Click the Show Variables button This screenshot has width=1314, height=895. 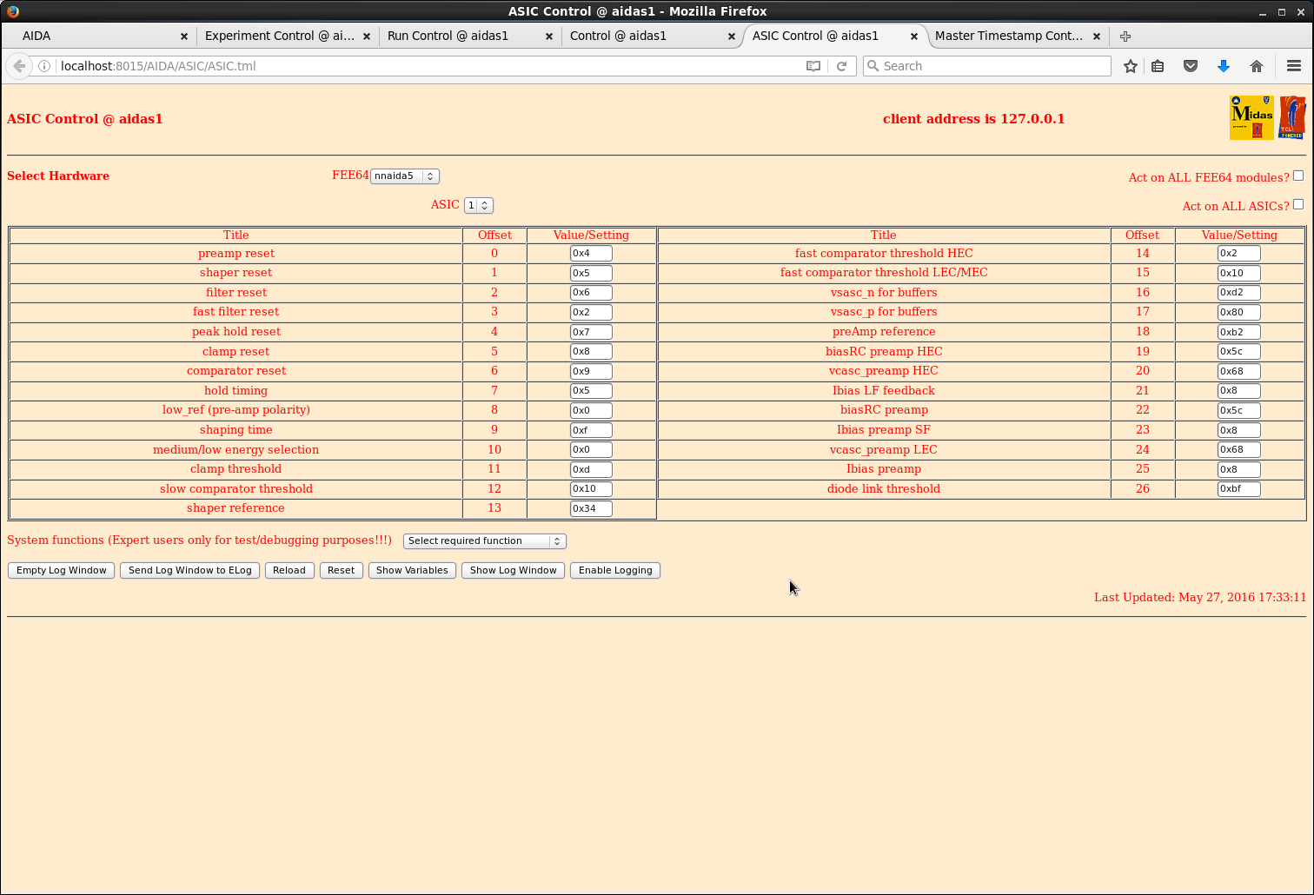pyautogui.click(x=412, y=571)
